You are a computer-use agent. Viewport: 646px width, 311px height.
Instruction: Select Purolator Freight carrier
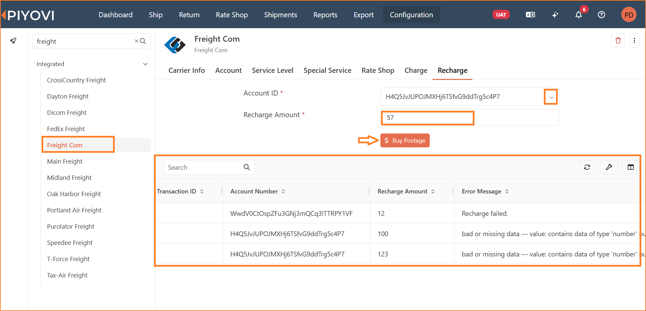71,227
